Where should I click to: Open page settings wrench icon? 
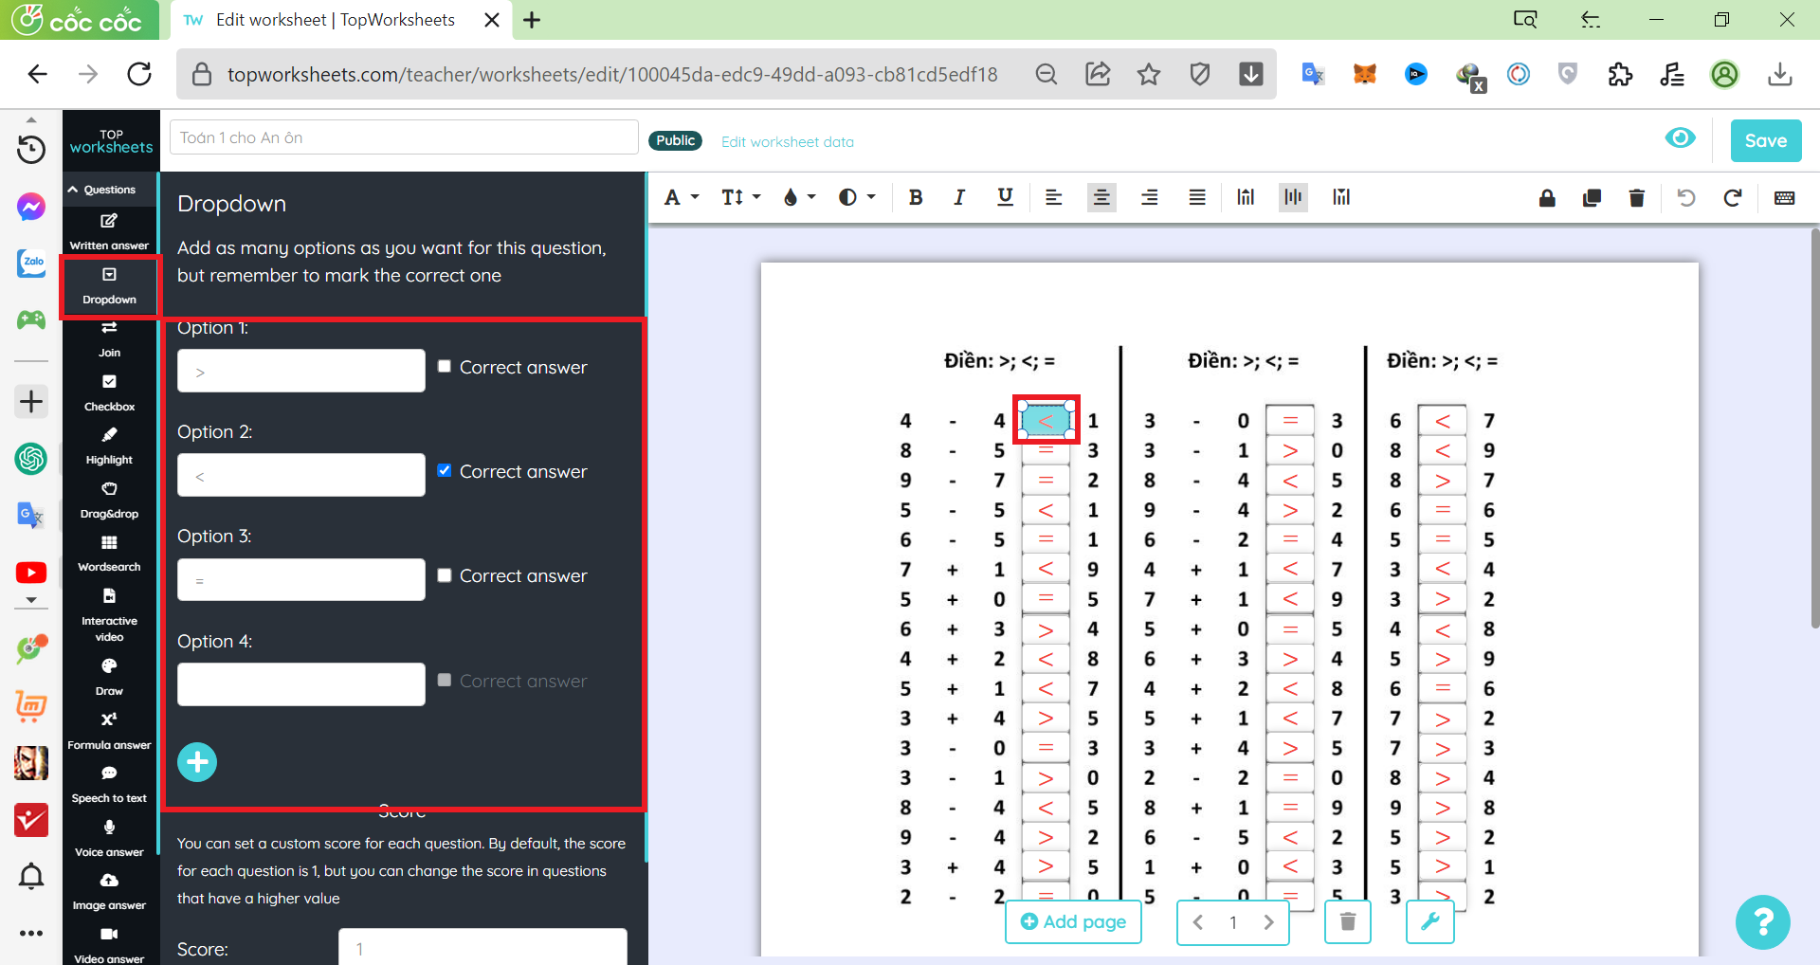(1429, 921)
